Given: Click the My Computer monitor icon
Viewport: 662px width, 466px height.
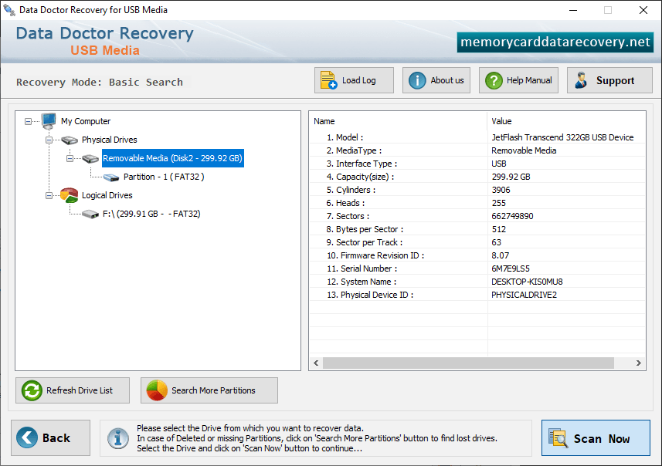Looking at the screenshot, I should coord(49,121).
